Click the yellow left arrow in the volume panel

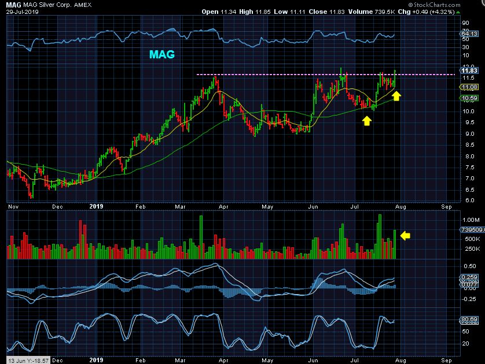[406, 235]
